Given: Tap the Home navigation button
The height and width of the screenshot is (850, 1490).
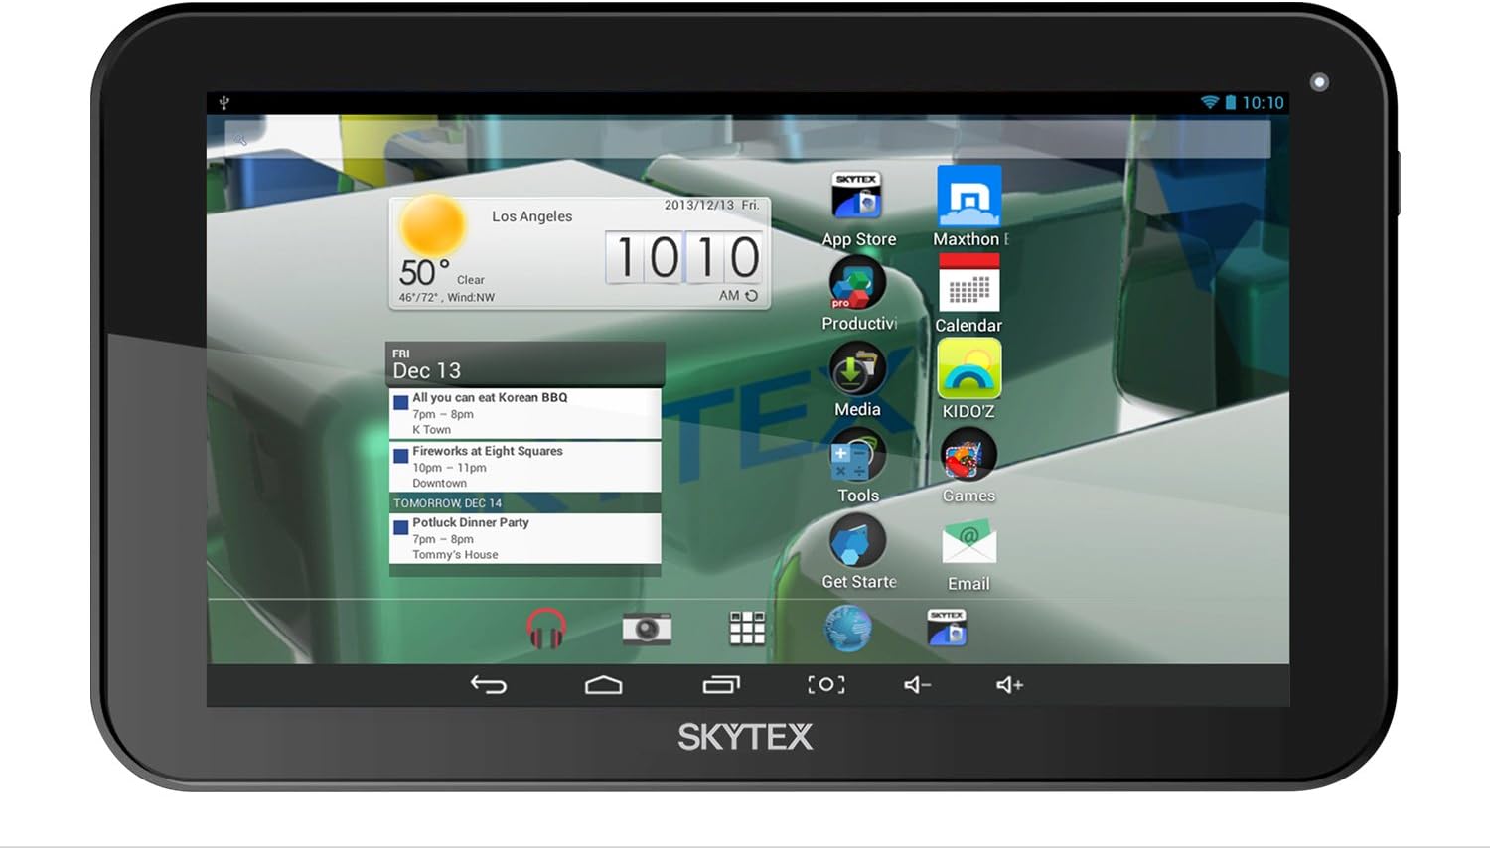Looking at the screenshot, I should point(604,684).
